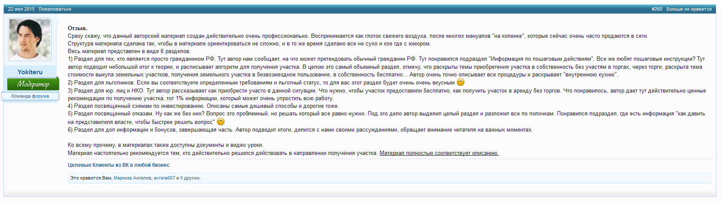
Task: Open the date link 22 июл 2015
Action: click(x=21, y=9)
